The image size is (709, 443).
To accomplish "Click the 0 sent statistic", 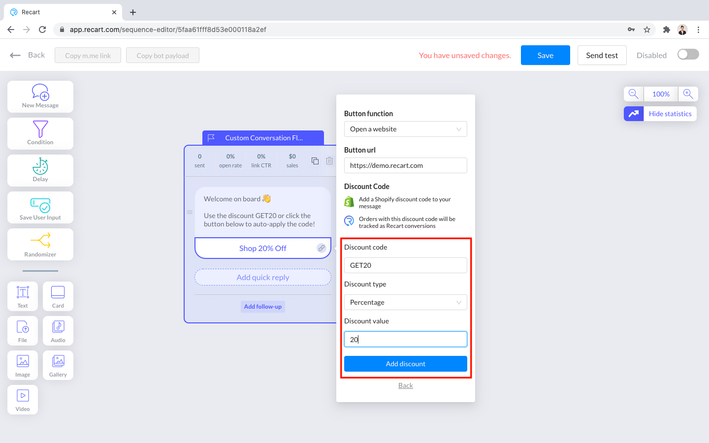I will (199, 160).
